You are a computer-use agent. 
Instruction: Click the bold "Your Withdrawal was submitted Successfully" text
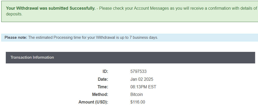[50, 8]
